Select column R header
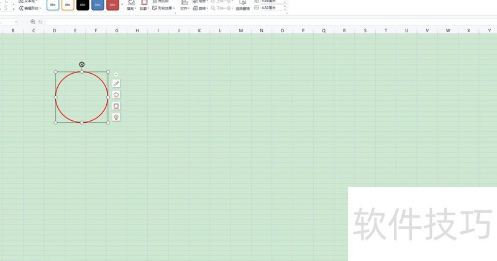This screenshot has height=261, width=497. pyautogui.click(x=344, y=30)
